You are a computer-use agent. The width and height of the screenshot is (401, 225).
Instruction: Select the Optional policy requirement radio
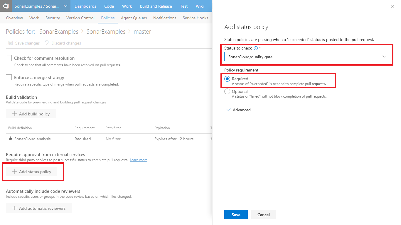pos(227,92)
